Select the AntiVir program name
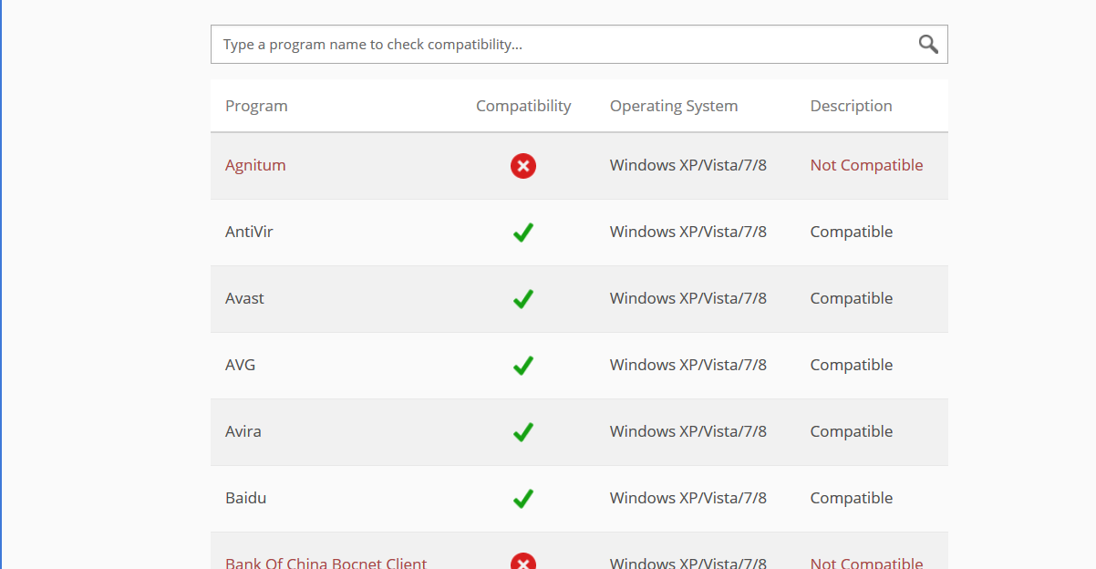Image resolution: width=1096 pixels, height=569 pixels. [249, 232]
